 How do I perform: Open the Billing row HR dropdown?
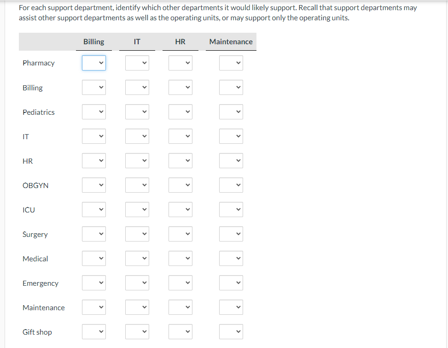click(x=180, y=88)
